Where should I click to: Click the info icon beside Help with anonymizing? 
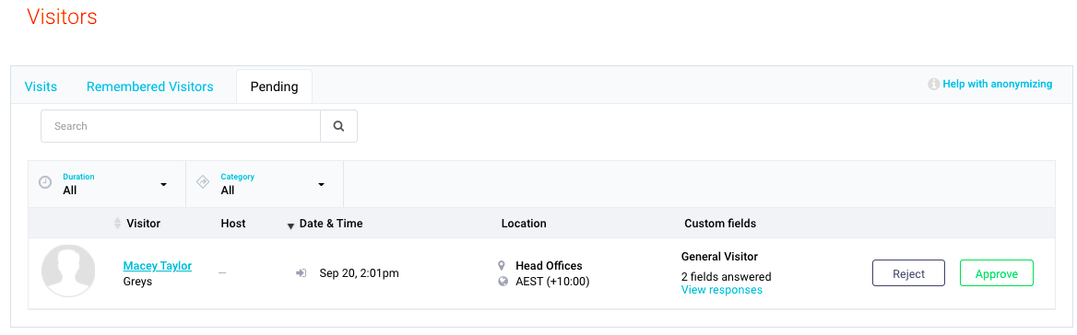[933, 85]
